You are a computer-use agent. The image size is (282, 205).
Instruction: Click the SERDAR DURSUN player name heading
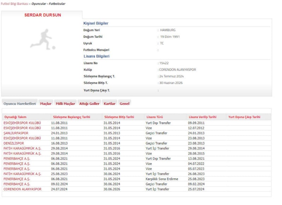[x=43, y=15]
